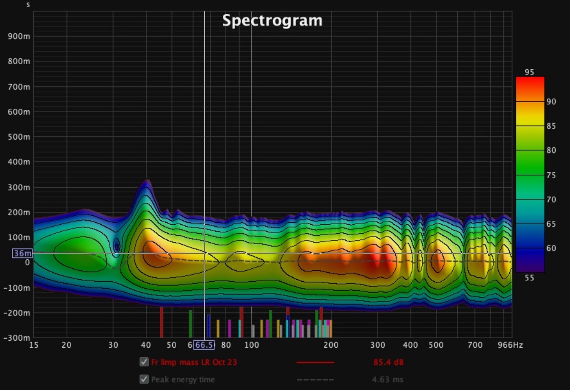Click the leftmost red mode bar near 45 Hz

(x=161, y=322)
